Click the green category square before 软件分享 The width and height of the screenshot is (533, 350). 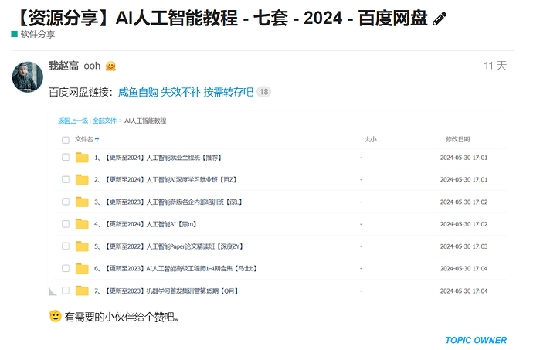14,34
